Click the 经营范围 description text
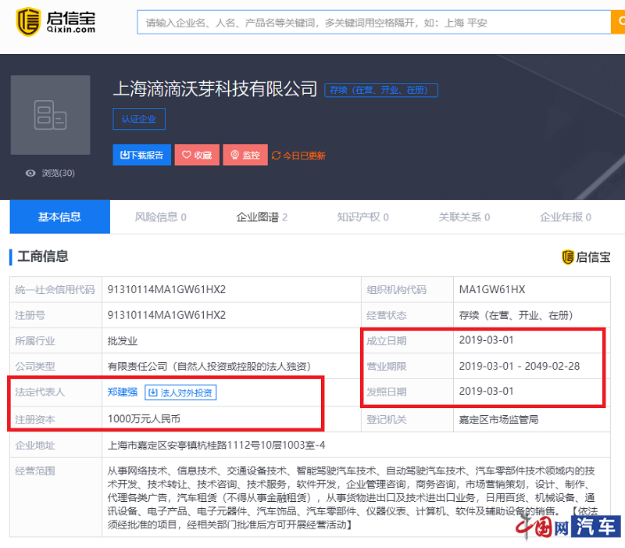The height and width of the screenshot is (548, 625). point(352,497)
